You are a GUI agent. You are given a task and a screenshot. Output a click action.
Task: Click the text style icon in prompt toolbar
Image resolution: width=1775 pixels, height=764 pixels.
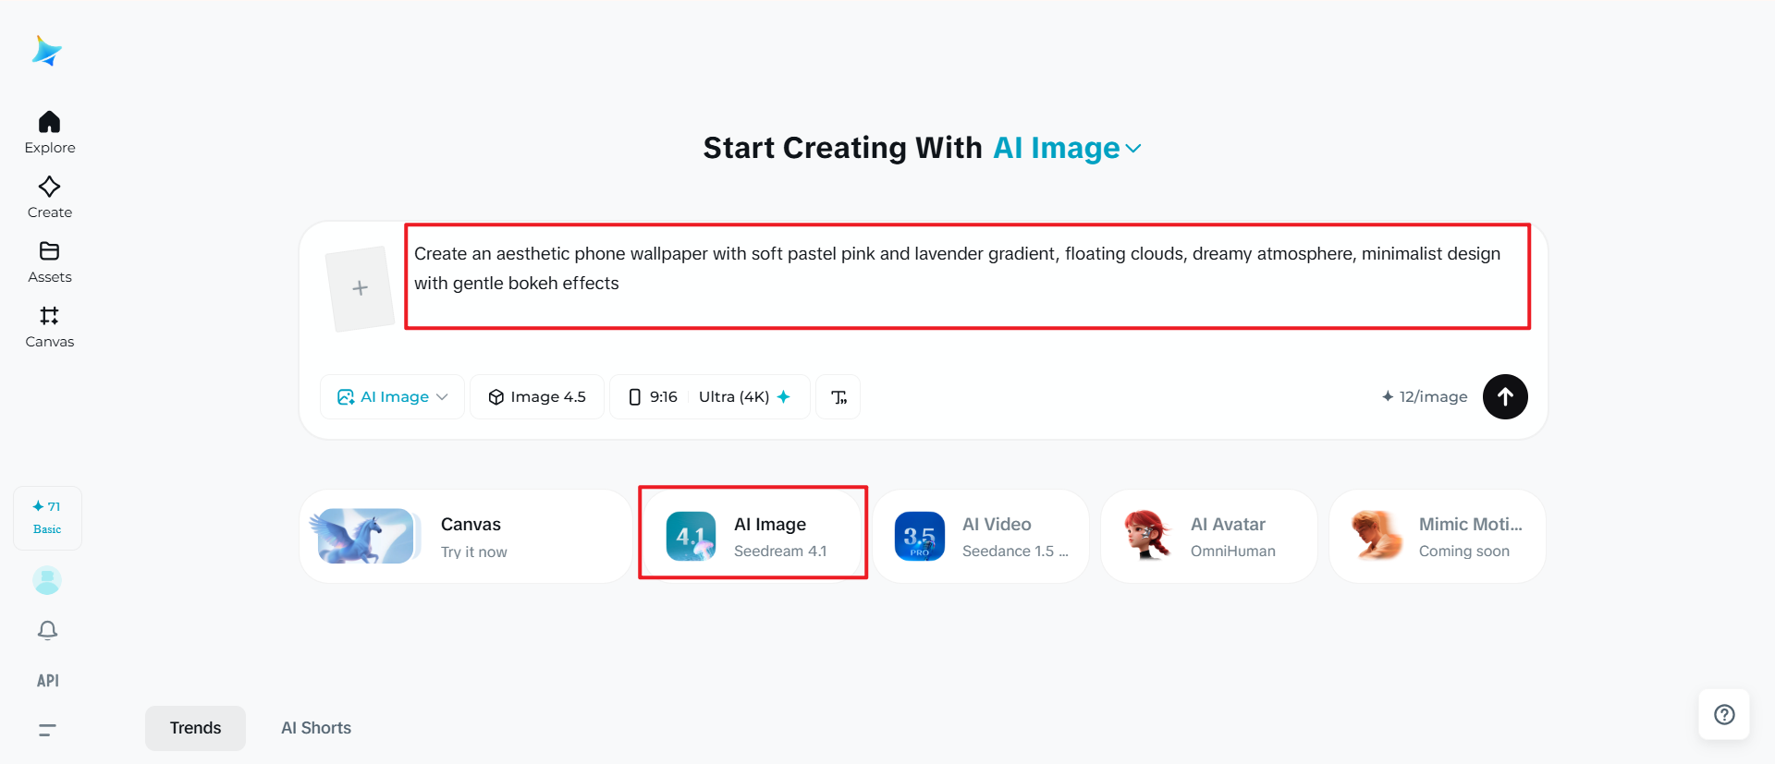[x=839, y=397]
